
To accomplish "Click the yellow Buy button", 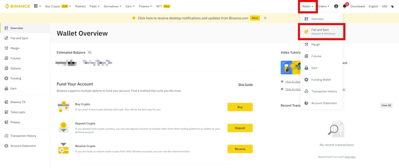I will [x=240, y=107].
